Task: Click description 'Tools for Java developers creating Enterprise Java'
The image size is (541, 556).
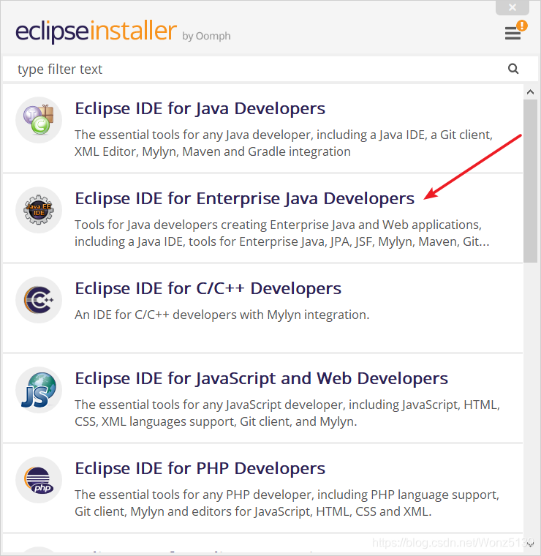Action: 282,233
